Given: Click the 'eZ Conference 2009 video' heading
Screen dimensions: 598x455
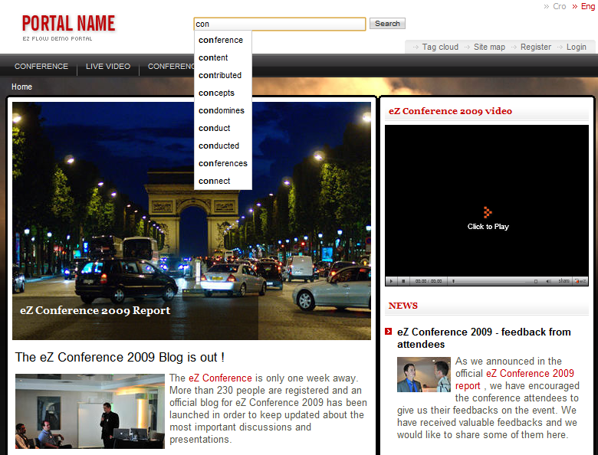Looking at the screenshot, I should [x=450, y=111].
